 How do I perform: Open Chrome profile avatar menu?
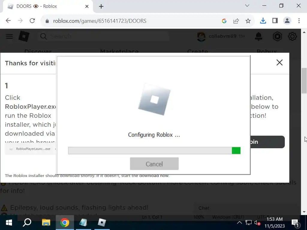pos(287,21)
